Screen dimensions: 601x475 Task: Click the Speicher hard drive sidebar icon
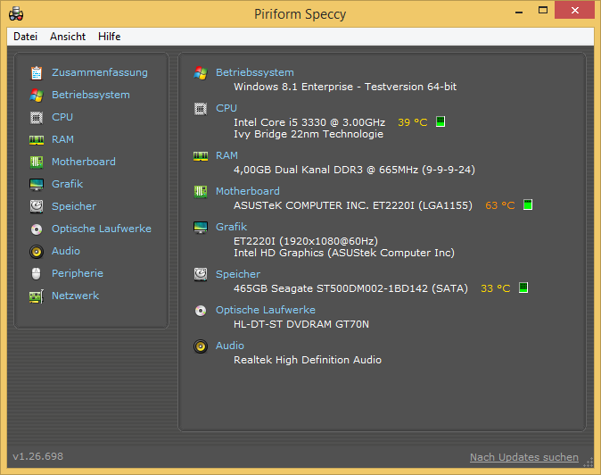click(37, 207)
